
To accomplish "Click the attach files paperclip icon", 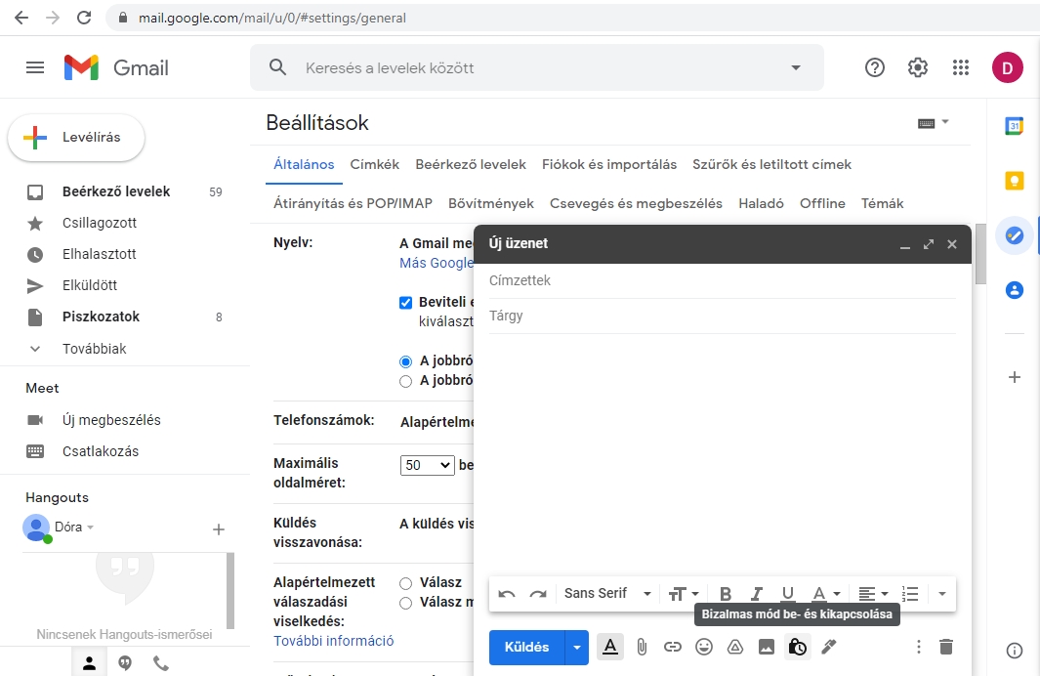I will pyautogui.click(x=642, y=647).
